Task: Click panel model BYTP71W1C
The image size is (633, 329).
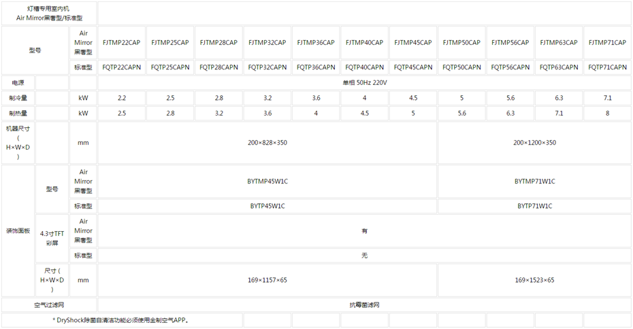Action: pos(534,206)
